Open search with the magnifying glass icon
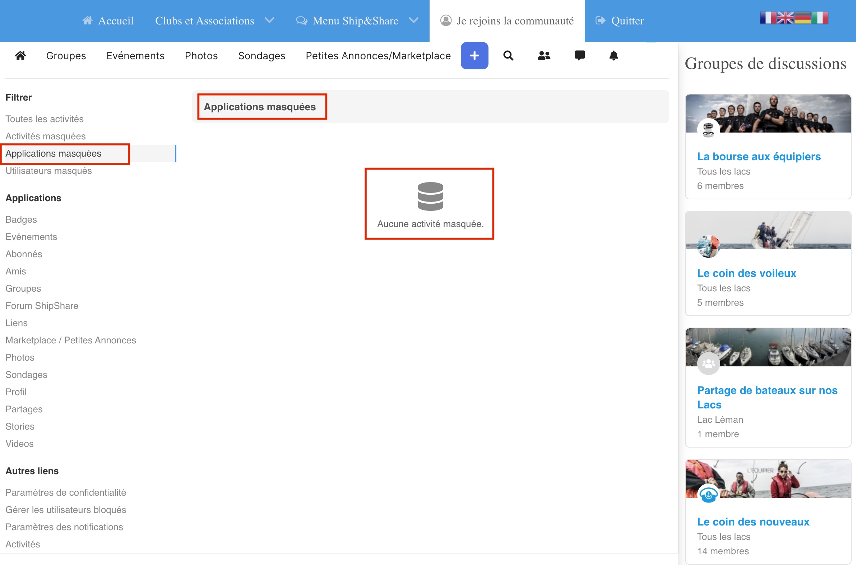 click(x=508, y=55)
